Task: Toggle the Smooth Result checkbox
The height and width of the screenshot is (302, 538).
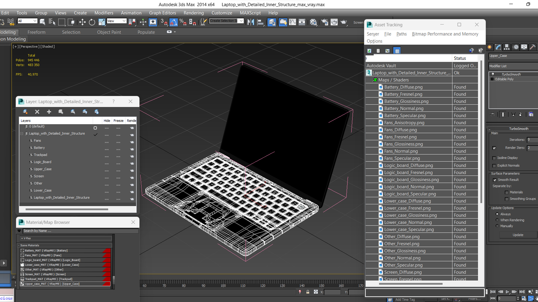Action: coord(495,180)
